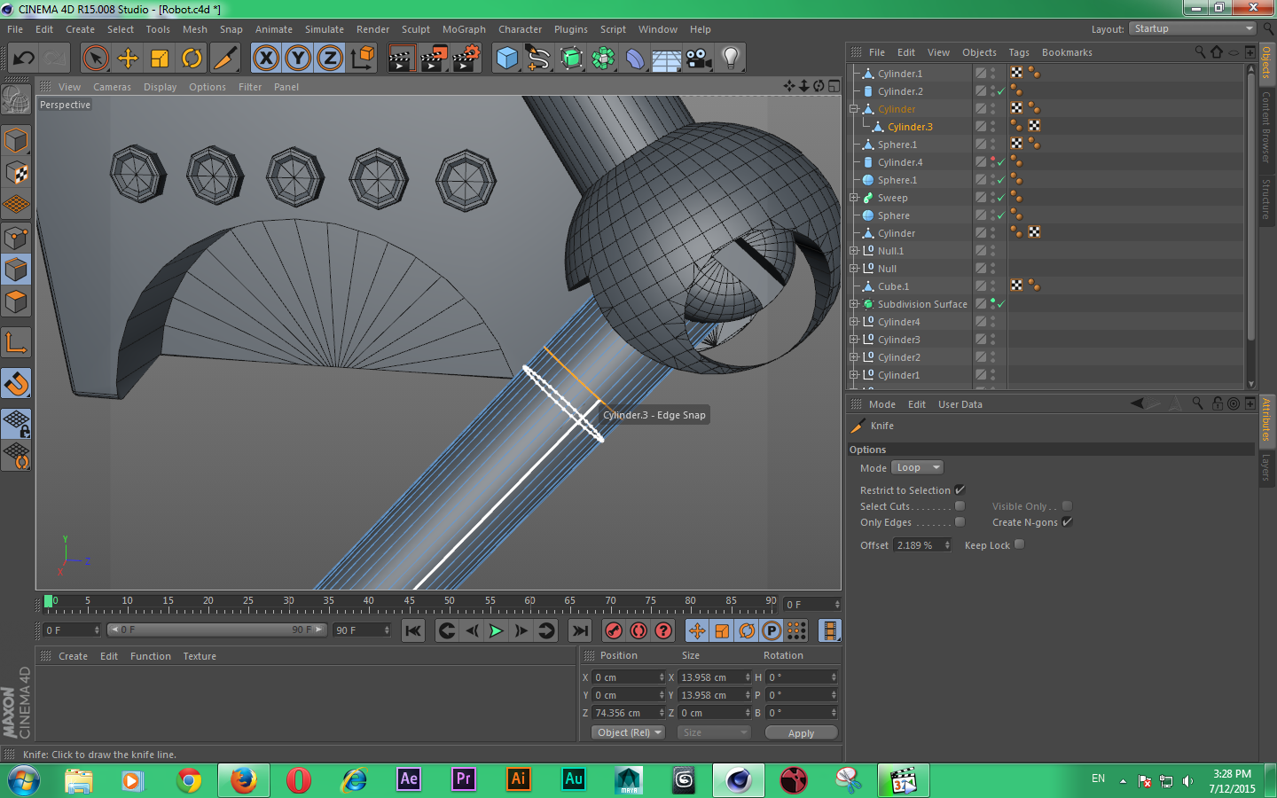Image resolution: width=1277 pixels, height=798 pixels.
Task: Click the Coordinate System icon
Action: (363, 59)
